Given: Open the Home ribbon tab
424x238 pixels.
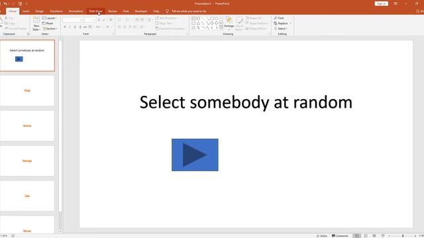Looking at the screenshot, I should coord(13,11).
